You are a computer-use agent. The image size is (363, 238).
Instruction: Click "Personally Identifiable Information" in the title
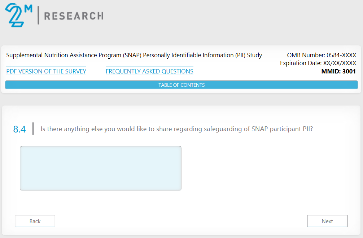coord(188,55)
